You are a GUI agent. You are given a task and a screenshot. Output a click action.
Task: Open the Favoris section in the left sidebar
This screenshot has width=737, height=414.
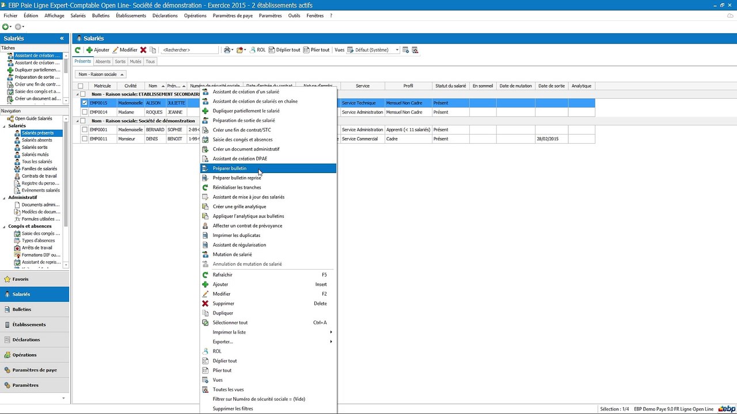[x=35, y=279]
